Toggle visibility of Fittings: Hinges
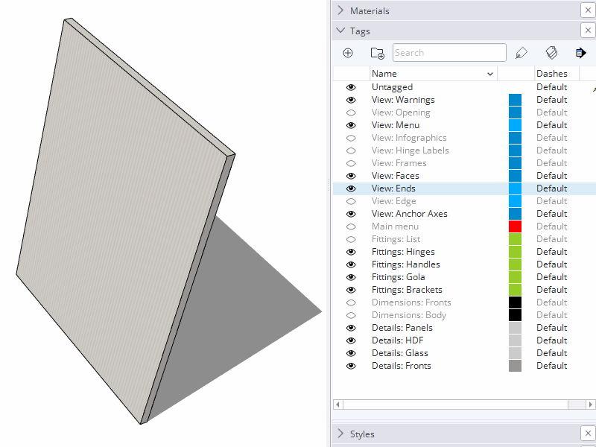 coord(351,252)
